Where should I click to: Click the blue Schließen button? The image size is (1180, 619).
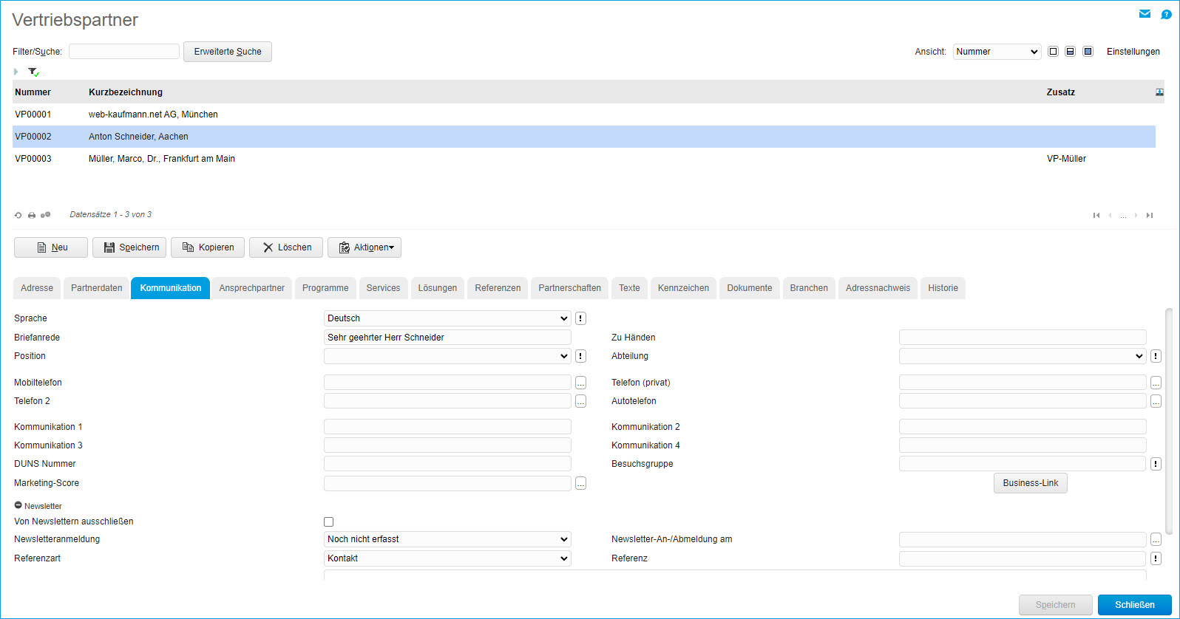1135,605
